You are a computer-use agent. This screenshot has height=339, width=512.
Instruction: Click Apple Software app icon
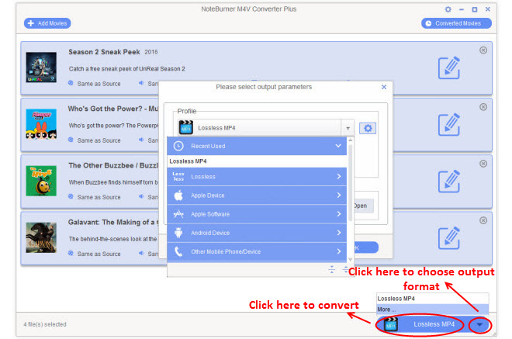pos(178,214)
